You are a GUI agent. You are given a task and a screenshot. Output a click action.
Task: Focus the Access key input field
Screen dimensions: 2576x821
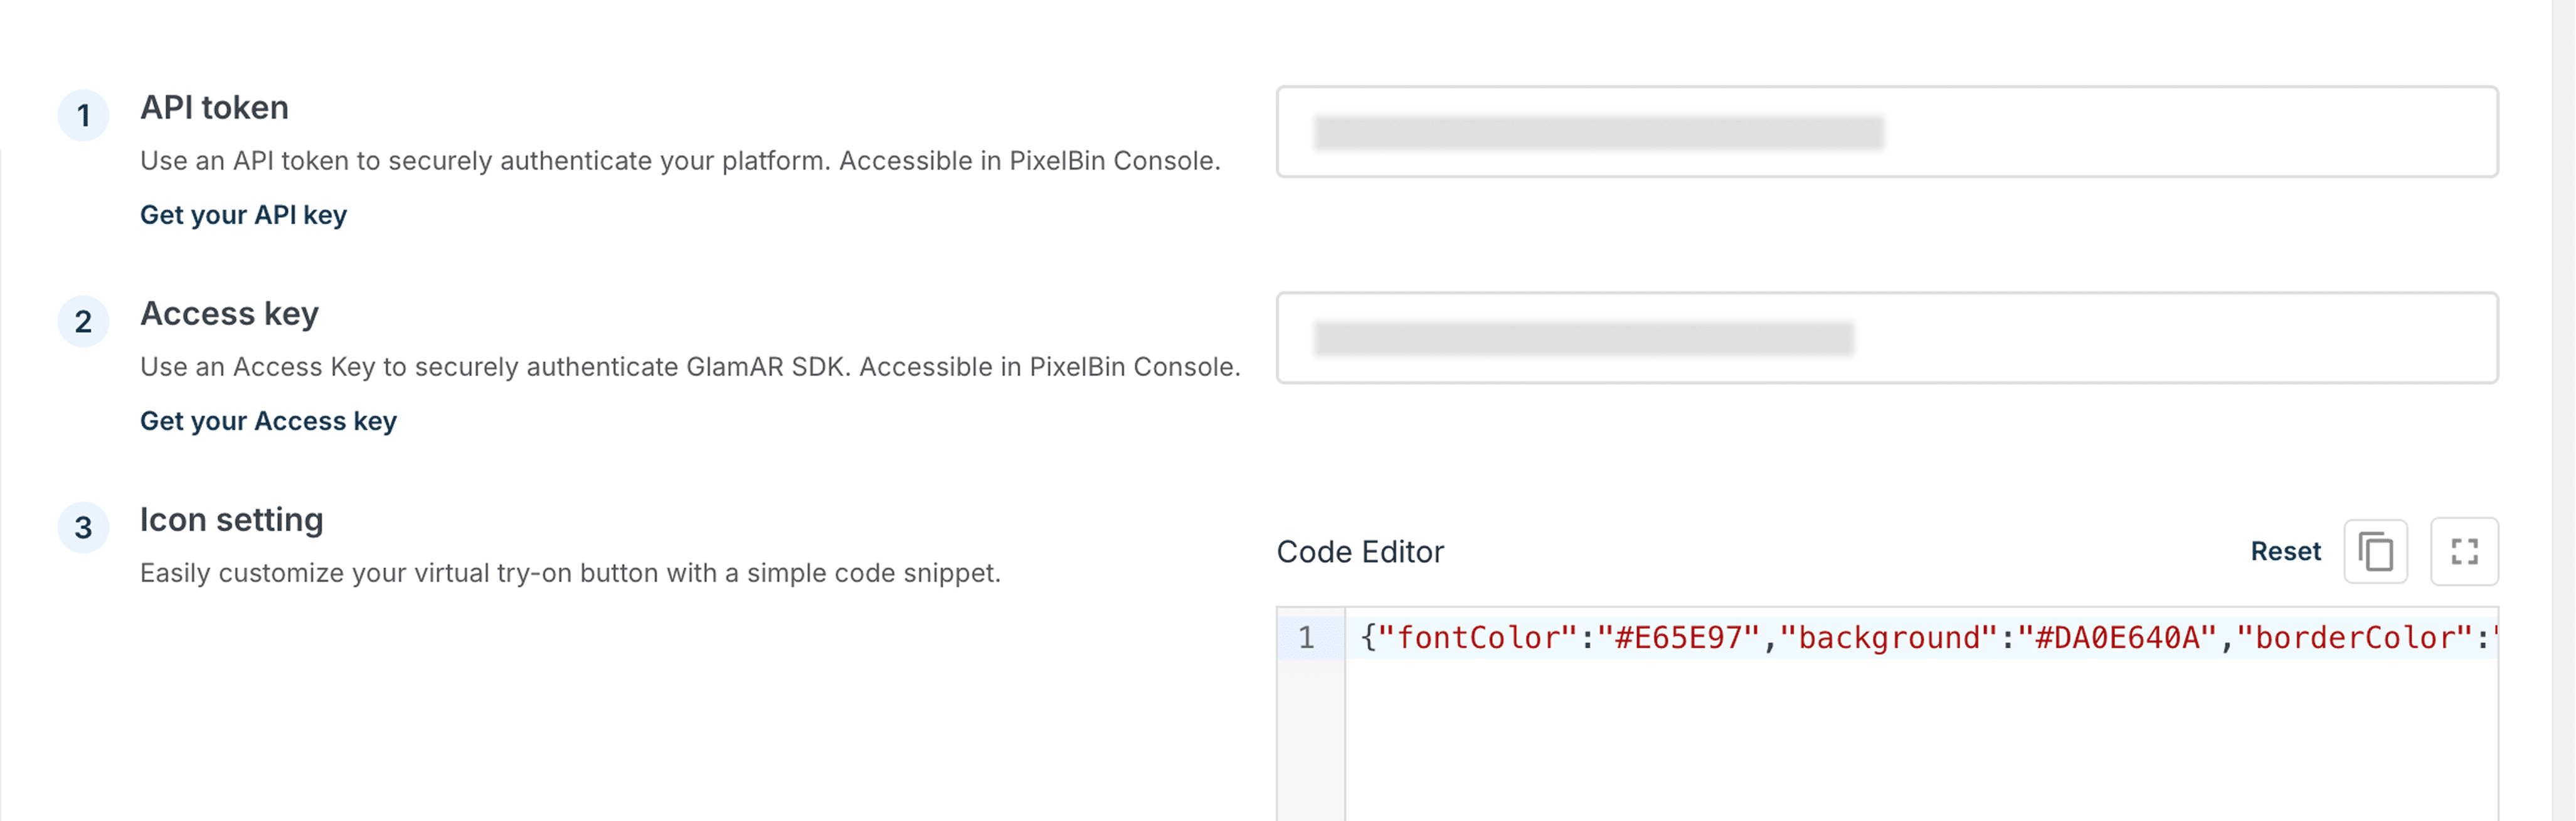coord(1886,338)
